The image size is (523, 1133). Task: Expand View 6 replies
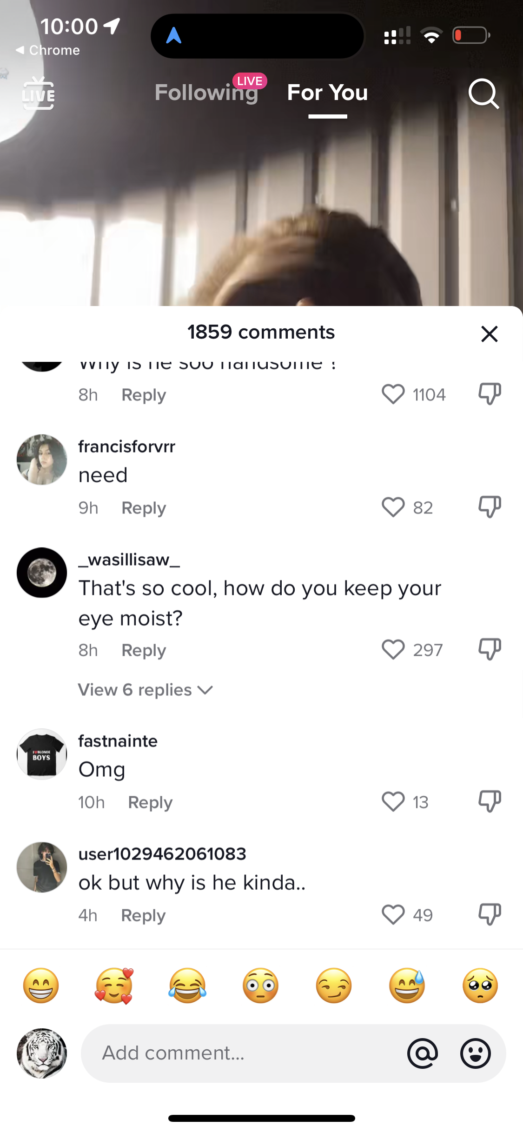pyautogui.click(x=146, y=690)
